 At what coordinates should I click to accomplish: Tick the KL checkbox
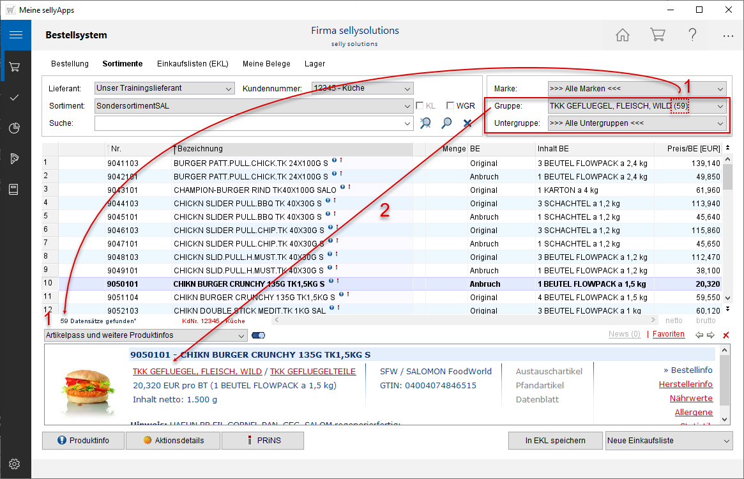pos(420,106)
